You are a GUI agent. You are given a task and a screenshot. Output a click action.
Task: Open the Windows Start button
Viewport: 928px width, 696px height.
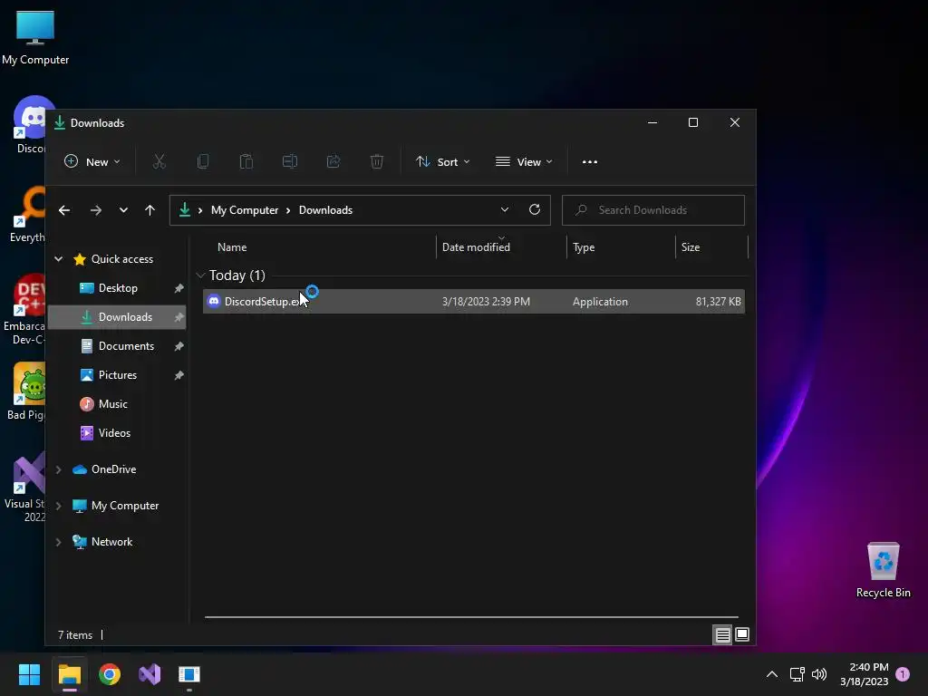click(x=29, y=674)
